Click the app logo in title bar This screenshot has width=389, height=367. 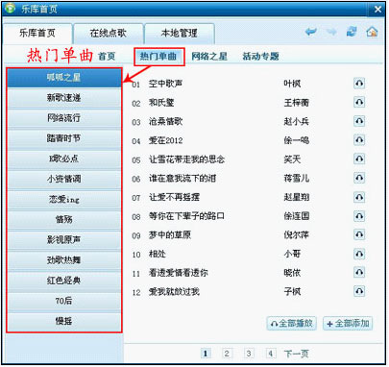(11, 8)
